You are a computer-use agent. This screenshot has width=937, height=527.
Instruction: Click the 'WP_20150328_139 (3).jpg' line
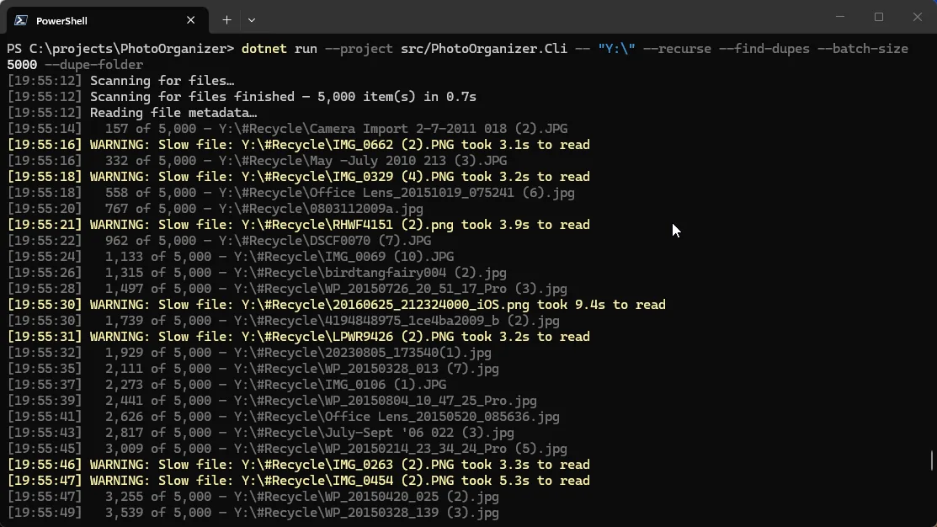click(253, 513)
